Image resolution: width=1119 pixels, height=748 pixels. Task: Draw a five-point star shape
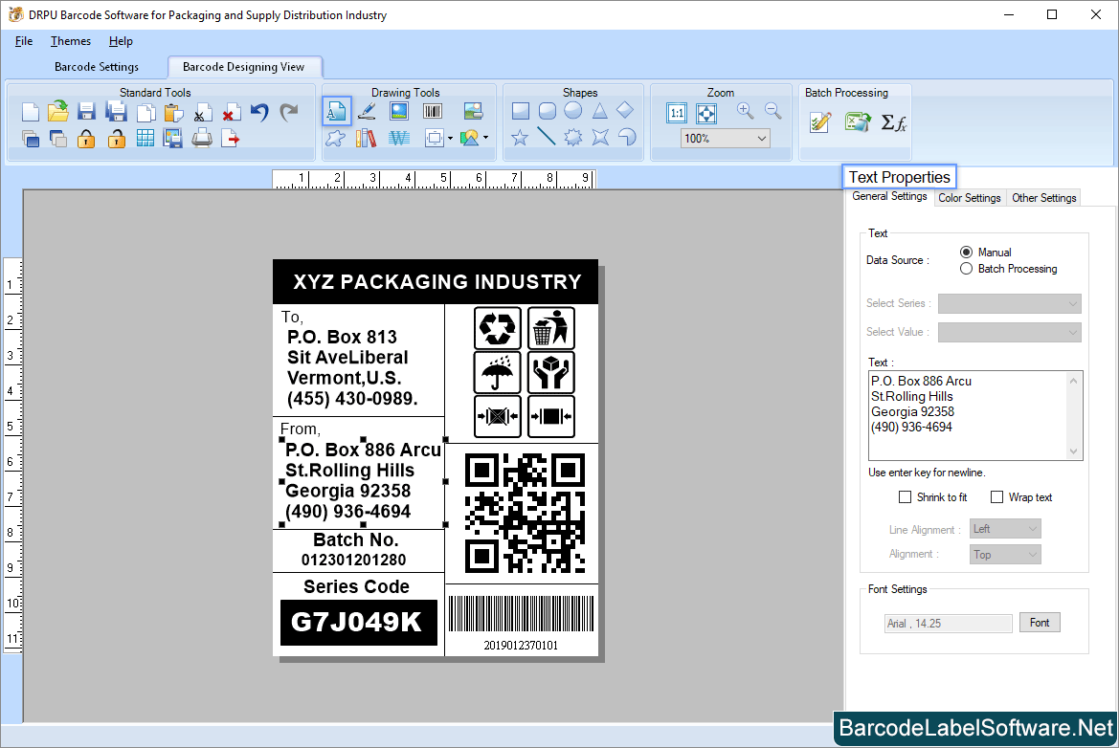click(520, 137)
